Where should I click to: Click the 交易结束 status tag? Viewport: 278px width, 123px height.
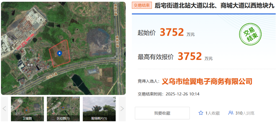(x=142, y=5)
